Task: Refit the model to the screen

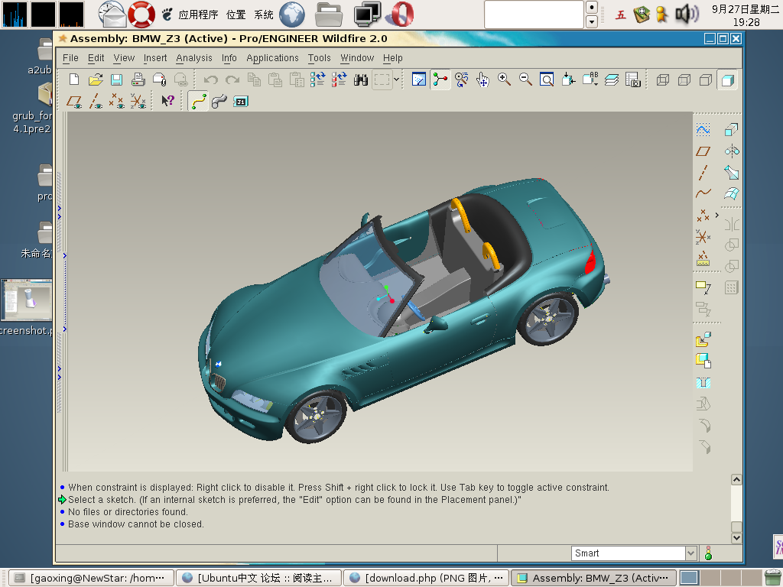Action: click(547, 79)
